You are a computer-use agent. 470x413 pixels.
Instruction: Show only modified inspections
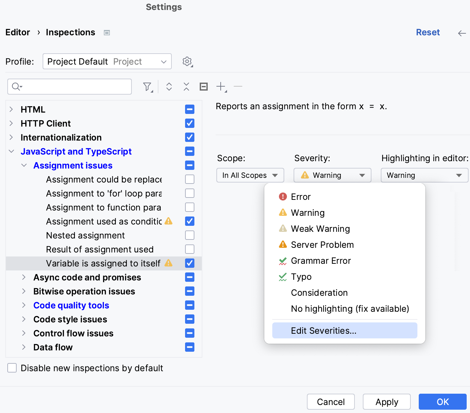click(203, 86)
